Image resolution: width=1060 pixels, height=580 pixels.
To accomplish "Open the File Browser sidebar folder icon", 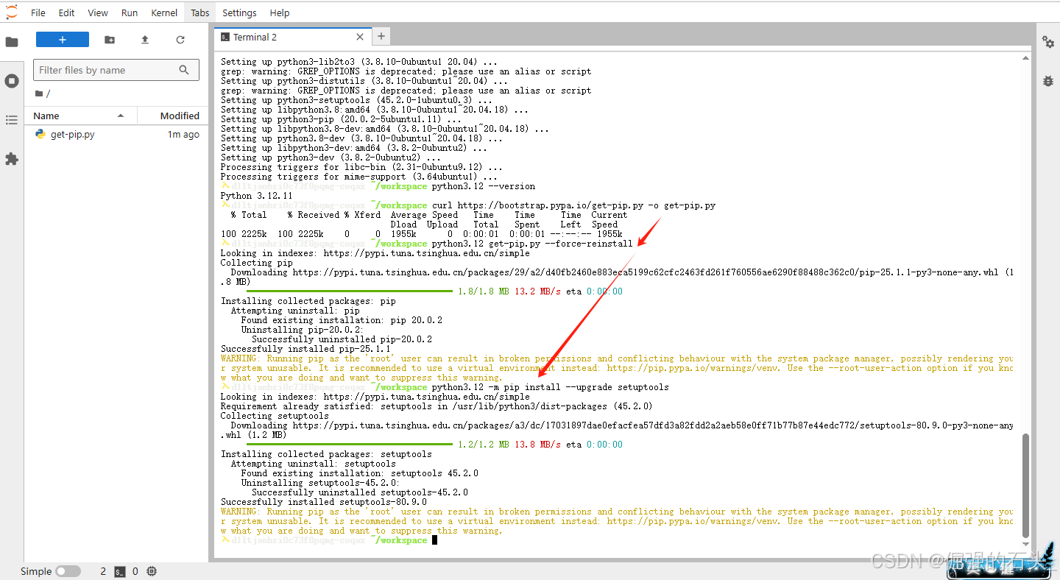I will (x=12, y=42).
